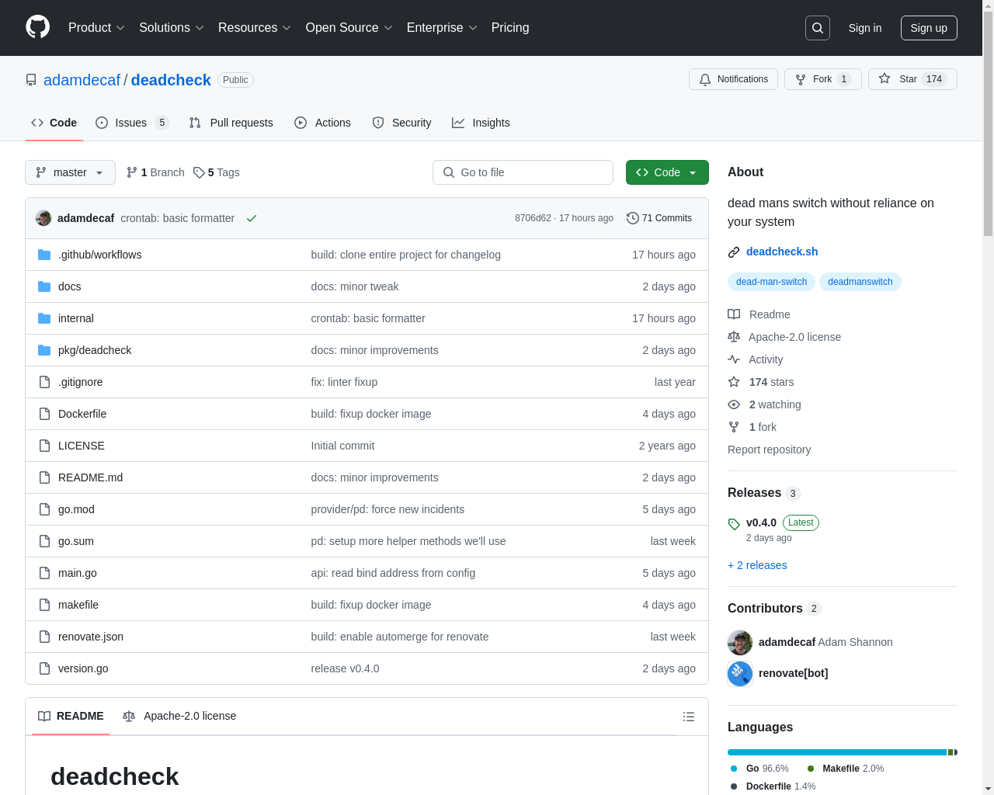Click the Go 96.6% language entry
Viewport: 994px width, 795px height.
[759, 769]
